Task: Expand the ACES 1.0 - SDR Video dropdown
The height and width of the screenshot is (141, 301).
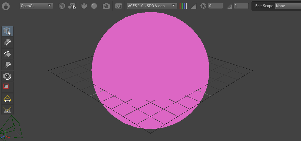Action: (152, 6)
